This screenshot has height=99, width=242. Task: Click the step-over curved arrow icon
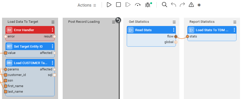[x=138, y=5]
